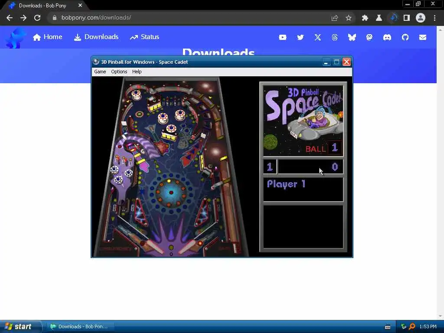Click the Windows XP start button
Screen dimensions: 444x333
(x=20, y=326)
